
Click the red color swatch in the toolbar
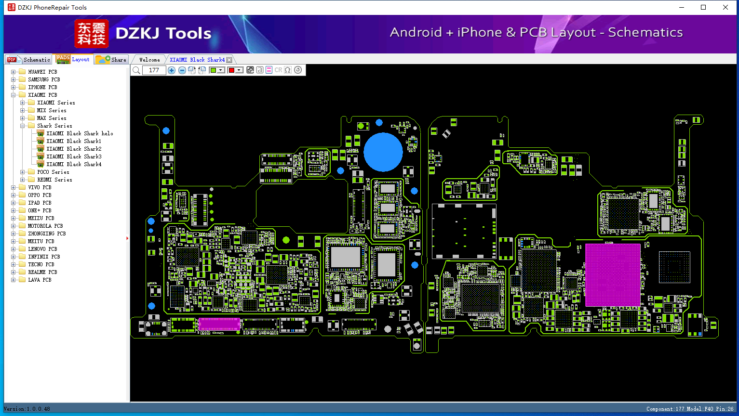point(231,70)
